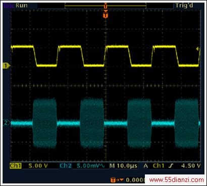
Task: Click the trigger source Ch1 readout
Action: coord(159,166)
